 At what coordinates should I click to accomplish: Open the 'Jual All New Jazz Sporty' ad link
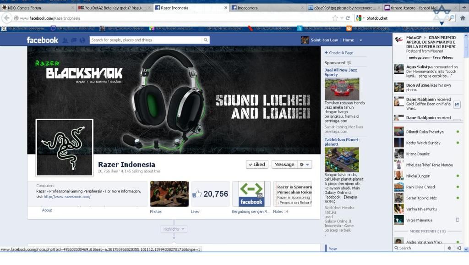341,72
